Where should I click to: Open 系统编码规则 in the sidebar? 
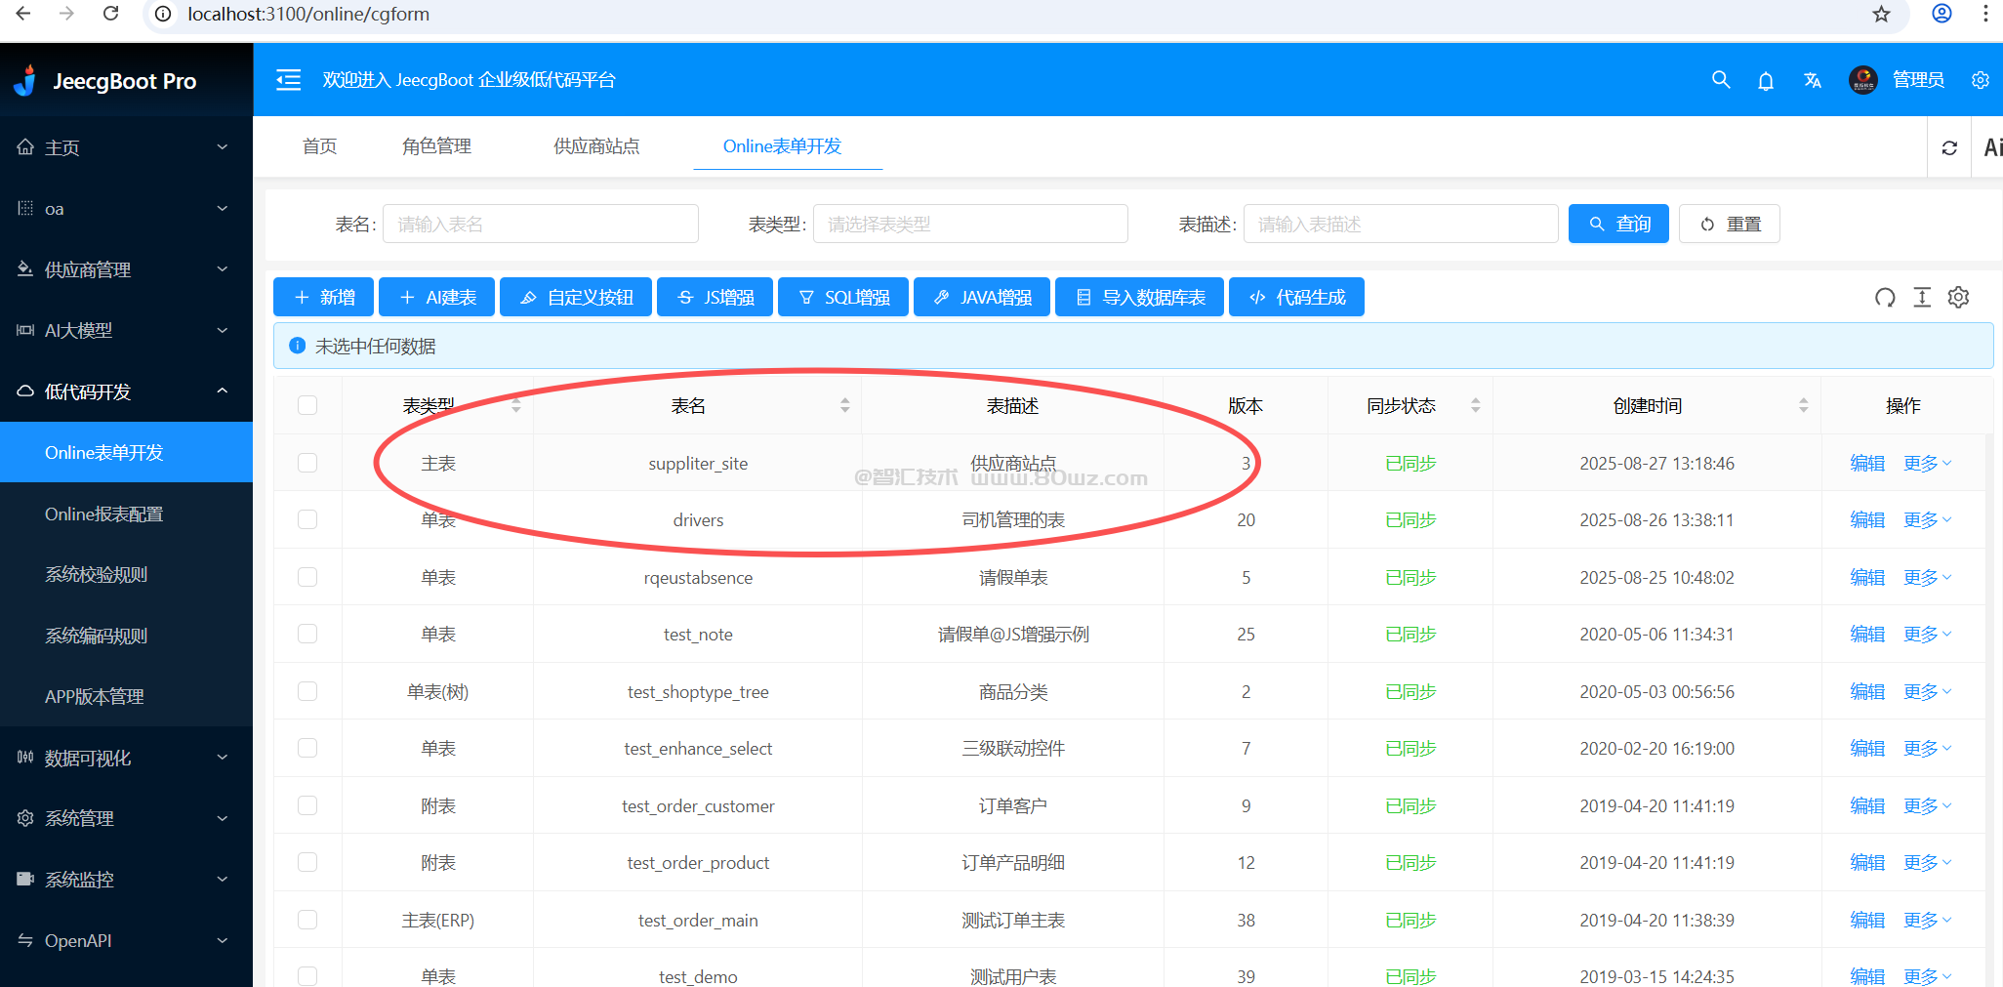[126, 636]
